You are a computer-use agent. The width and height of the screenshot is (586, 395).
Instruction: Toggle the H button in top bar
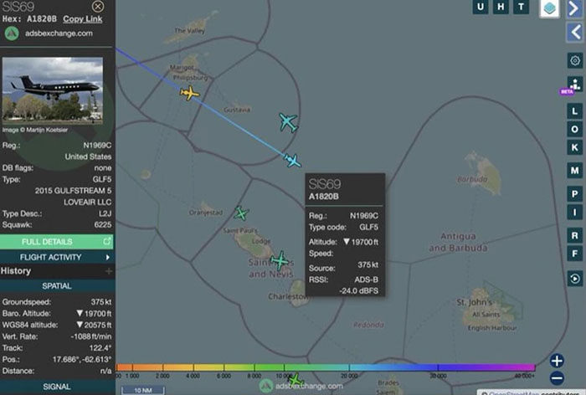pos(501,8)
